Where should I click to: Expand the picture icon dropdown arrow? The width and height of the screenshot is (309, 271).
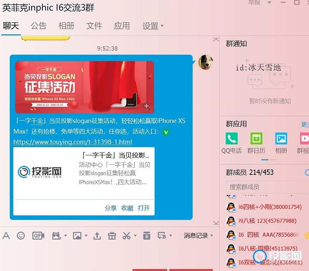tap(86, 235)
